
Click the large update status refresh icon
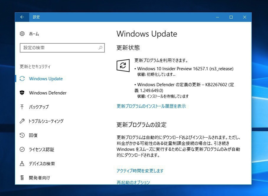point(123,65)
